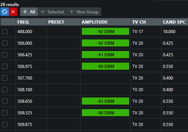Click 0.425 spacing in 506.000 row
The image size is (188, 132).
pos(168,43)
